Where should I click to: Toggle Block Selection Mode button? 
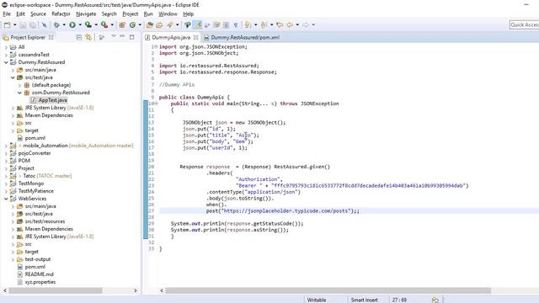(226, 24)
